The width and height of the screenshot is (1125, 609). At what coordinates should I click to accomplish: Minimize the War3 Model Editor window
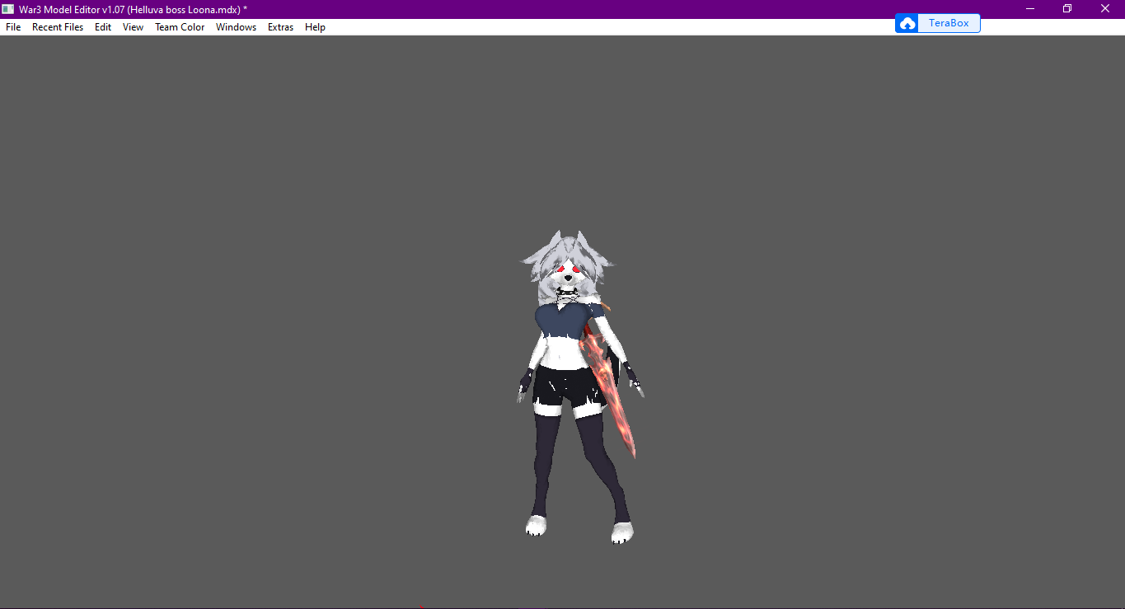[x=1030, y=9]
